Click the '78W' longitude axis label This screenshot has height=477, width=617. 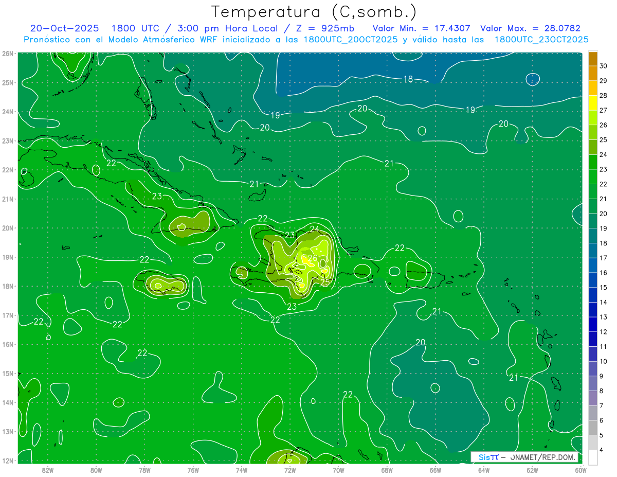[x=144, y=470]
